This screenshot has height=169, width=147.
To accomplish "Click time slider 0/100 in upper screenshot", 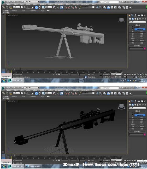I will (14, 69).
